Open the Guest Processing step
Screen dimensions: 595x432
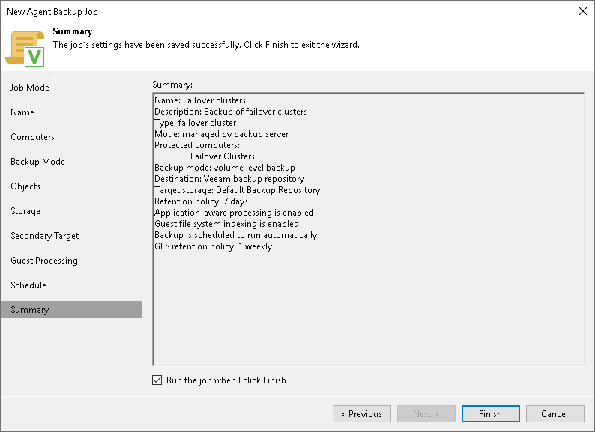click(44, 261)
